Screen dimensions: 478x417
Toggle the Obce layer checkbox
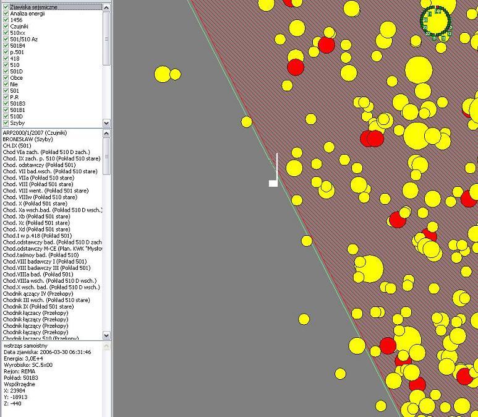click(6, 77)
